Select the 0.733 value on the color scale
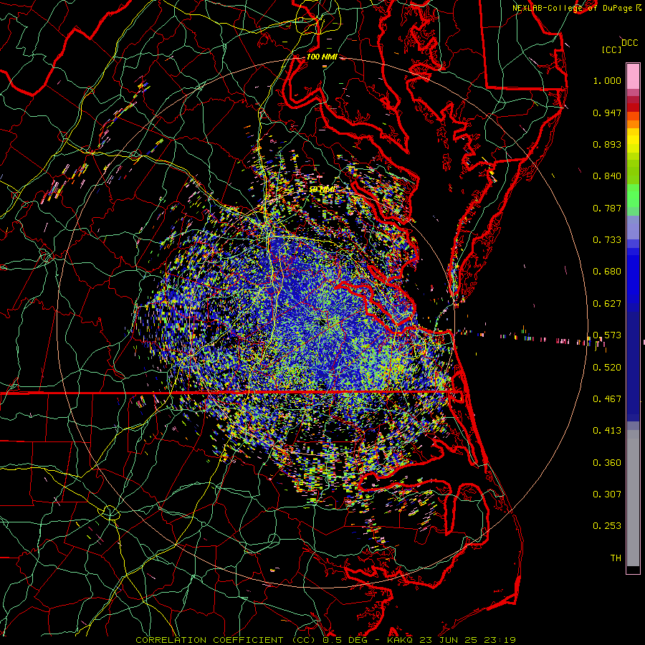 (x=607, y=240)
